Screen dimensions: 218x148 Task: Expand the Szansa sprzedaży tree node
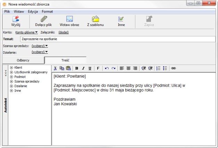(x=11, y=81)
